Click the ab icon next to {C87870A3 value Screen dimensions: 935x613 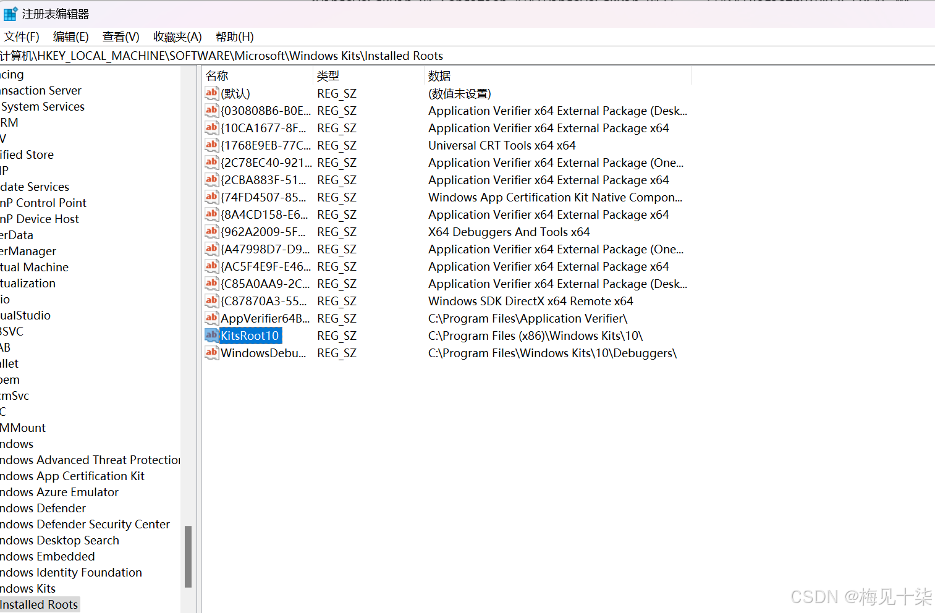tap(211, 301)
